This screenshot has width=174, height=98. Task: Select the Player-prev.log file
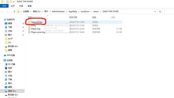(x=38, y=32)
